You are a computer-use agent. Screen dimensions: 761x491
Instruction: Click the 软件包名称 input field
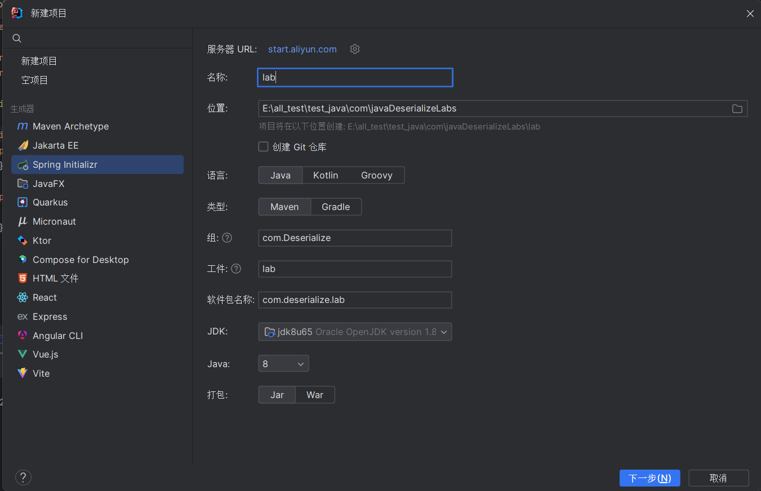click(x=355, y=300)
